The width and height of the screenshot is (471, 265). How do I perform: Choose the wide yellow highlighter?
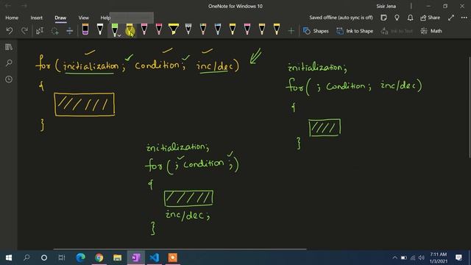pos(174,29)
